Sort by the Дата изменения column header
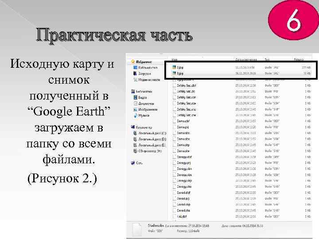Screen dimensions: 319x239 click(x=246, y=59)
